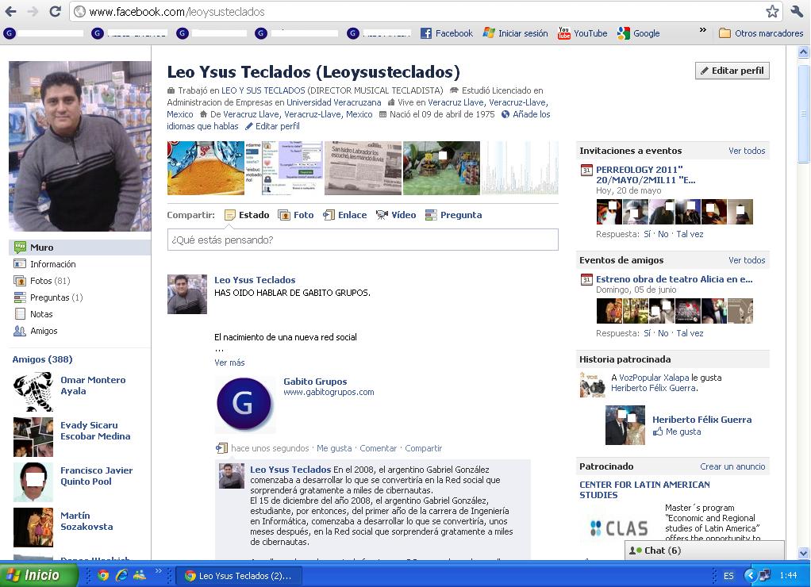Screen dimensions: 811x587
Task: Click www.gabitogrupos.com link
Action: tap(329, 392)
